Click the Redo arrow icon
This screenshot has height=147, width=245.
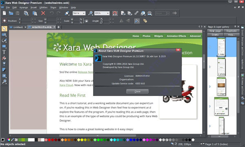pyautogui.click(x=58, y=13)
